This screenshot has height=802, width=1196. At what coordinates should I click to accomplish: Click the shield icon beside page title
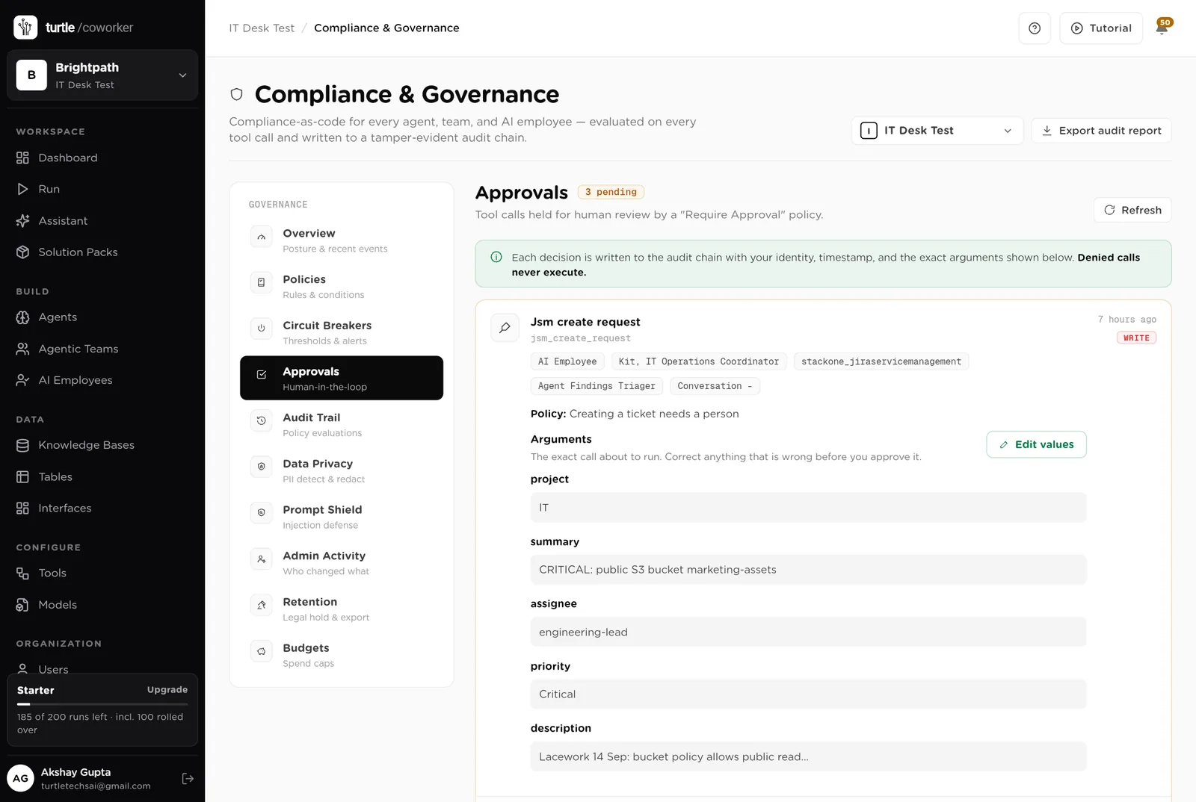tap(236, 94)
